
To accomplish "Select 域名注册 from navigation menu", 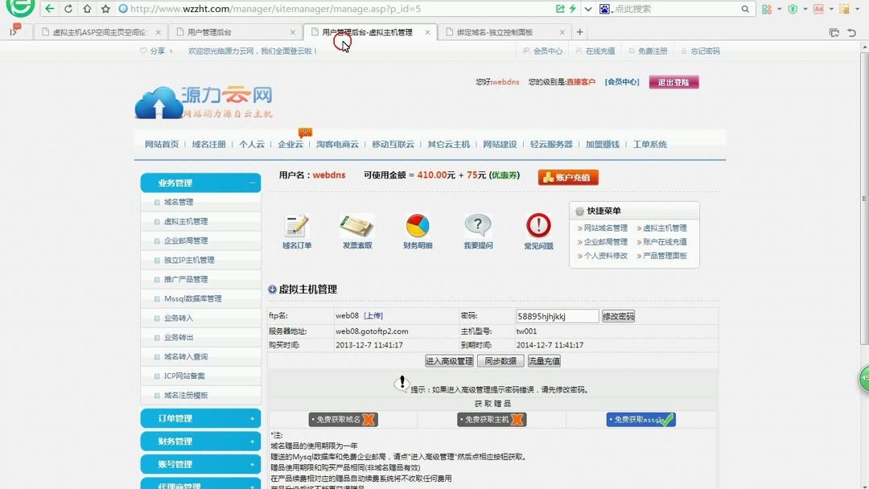I will coord(209,144).
